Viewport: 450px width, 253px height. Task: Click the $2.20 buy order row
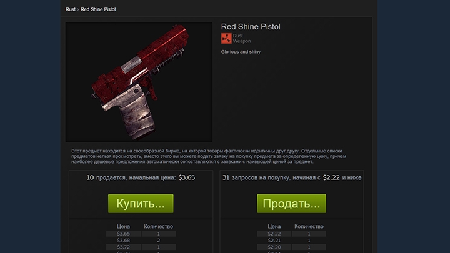click(x=292, y=247)
